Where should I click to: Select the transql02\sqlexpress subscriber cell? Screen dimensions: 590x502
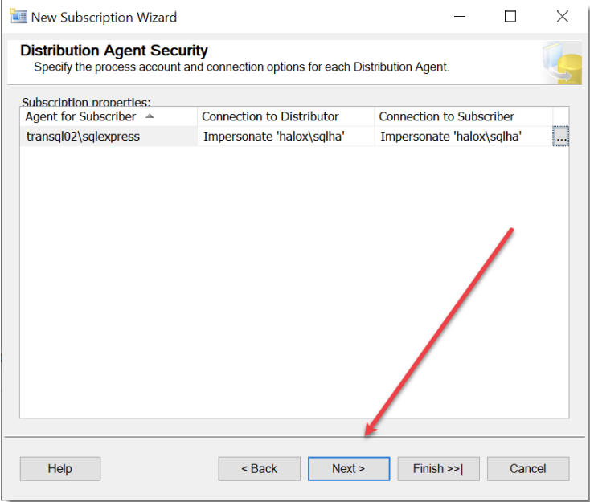coord(109,136)
